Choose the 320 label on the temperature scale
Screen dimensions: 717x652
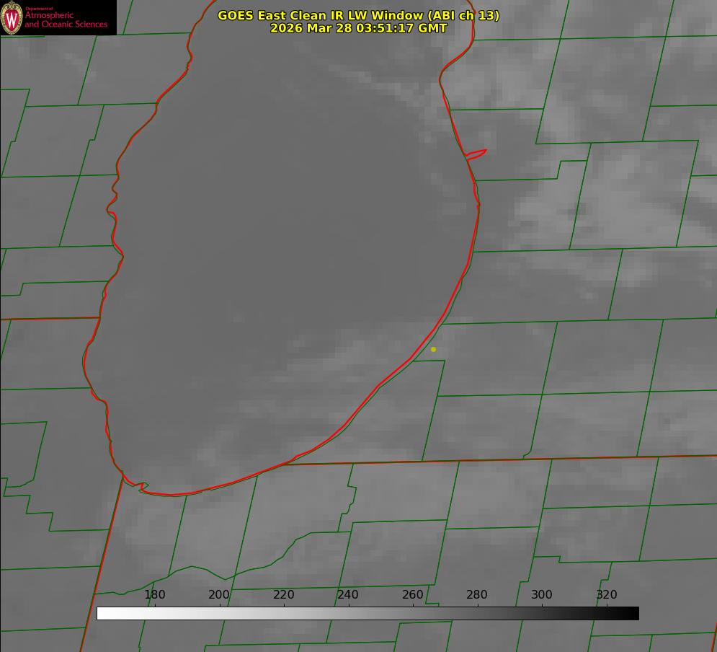coord(607,595)
